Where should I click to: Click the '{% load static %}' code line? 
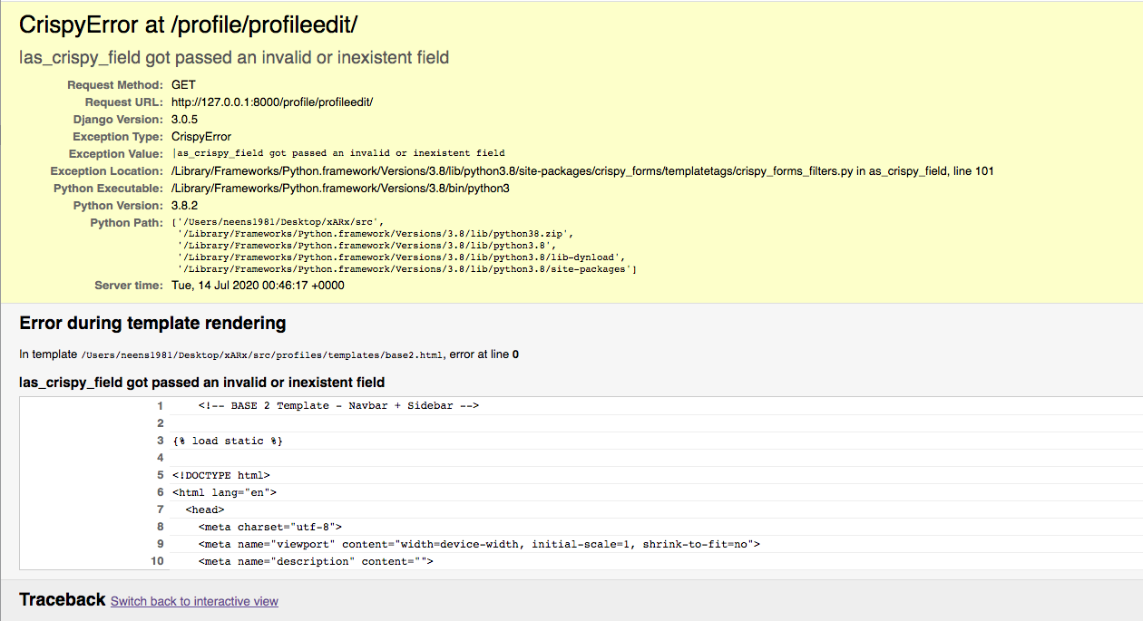pyautogui.click(x=227, y=441)
